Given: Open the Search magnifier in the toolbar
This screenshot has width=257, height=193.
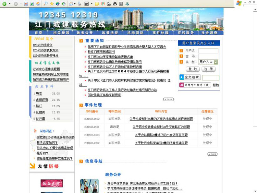Looking at the screenshot, I should [46, 4].
